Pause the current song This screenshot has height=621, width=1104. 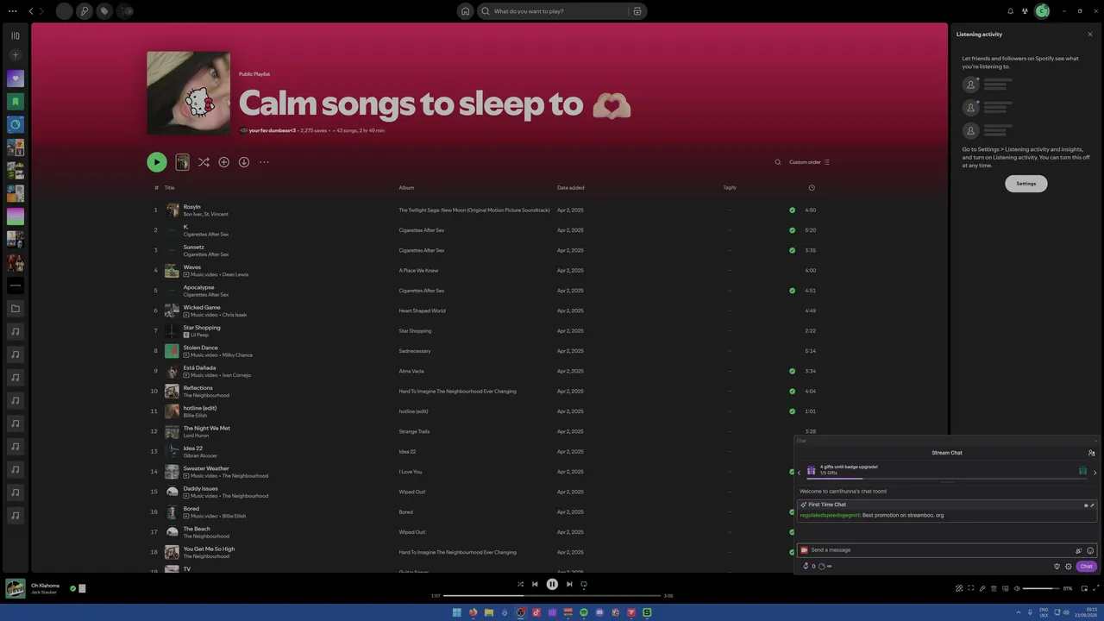pyautogui.click(x=552, y=584)
